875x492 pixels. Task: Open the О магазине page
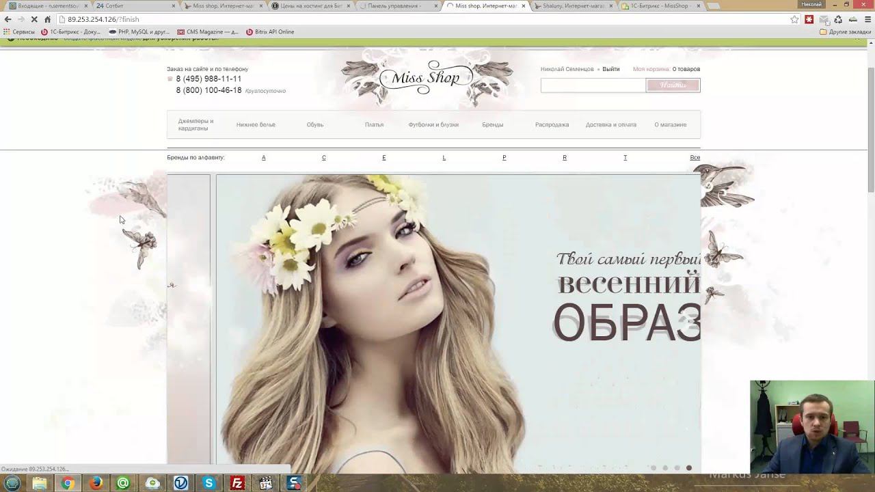[671, 125]
